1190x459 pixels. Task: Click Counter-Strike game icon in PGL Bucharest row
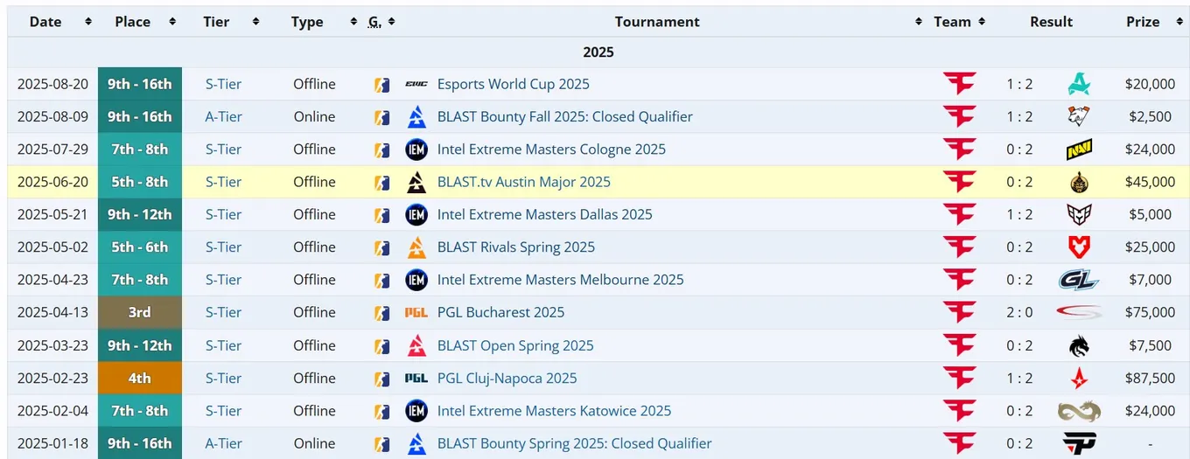(x=381, y=312)
